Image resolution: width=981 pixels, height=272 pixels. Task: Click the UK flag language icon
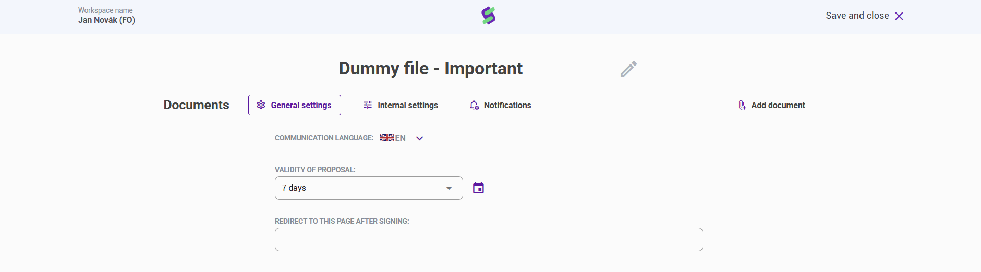(387, 138)
